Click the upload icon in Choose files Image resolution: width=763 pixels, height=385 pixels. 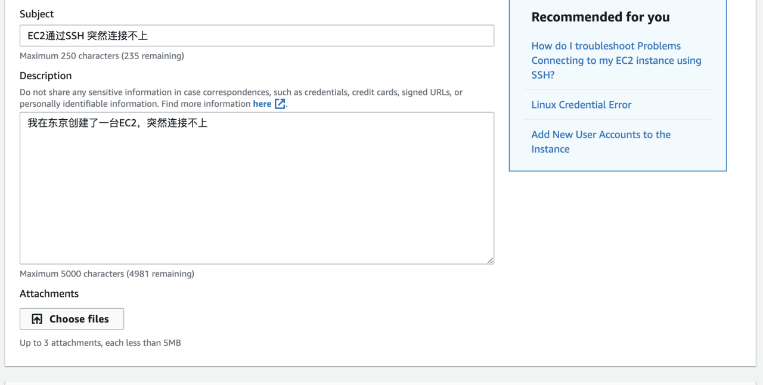(x=37, y=319)
